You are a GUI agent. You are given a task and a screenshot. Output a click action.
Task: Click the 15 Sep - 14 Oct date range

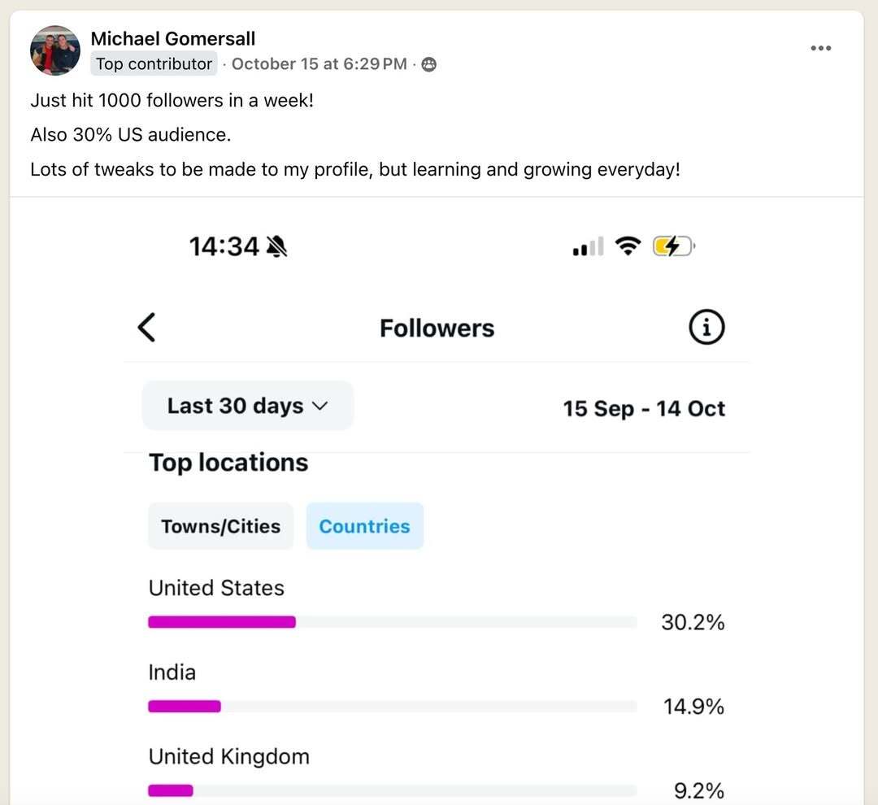pyautogui.click(x=644, y=408)
